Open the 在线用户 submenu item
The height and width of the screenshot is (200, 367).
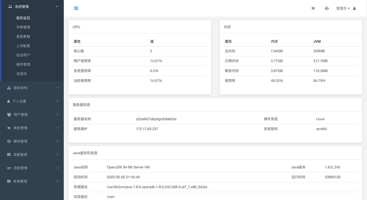(x=23, y=55)
